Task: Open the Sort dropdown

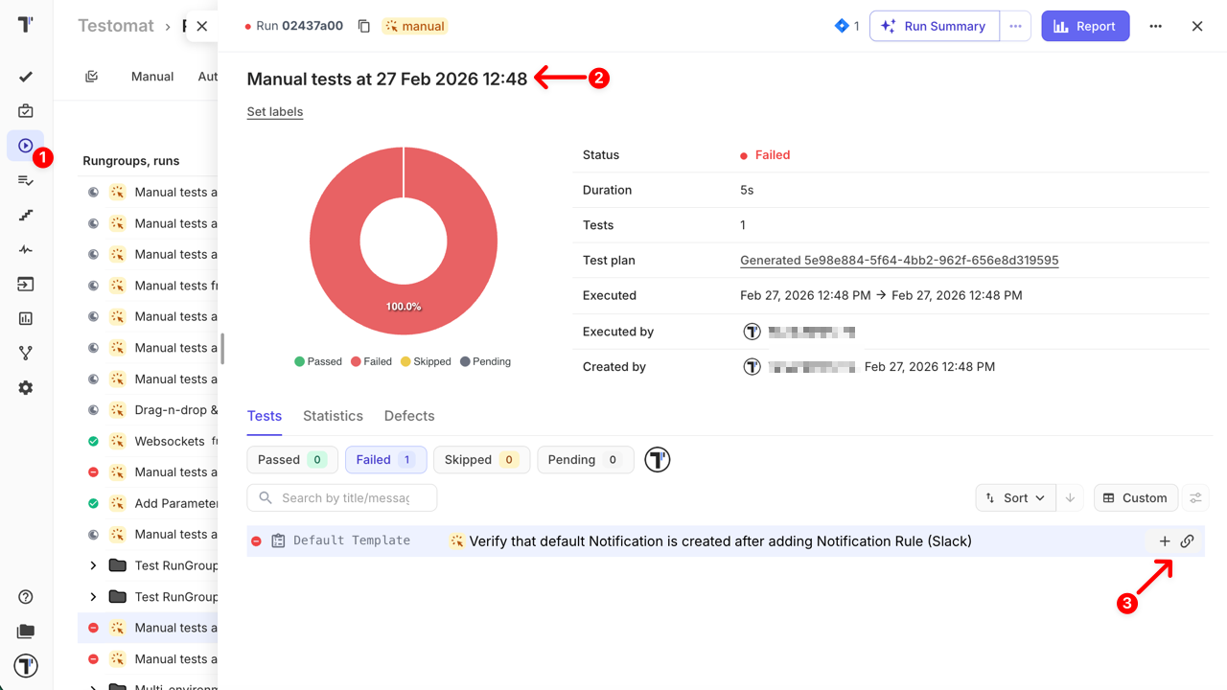Action: point(1016,498)
